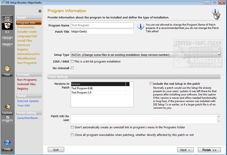
Task: Click the Help button label
Action: [7, 149]
